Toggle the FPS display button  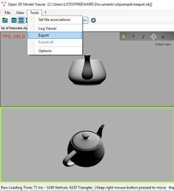[85, 20]
